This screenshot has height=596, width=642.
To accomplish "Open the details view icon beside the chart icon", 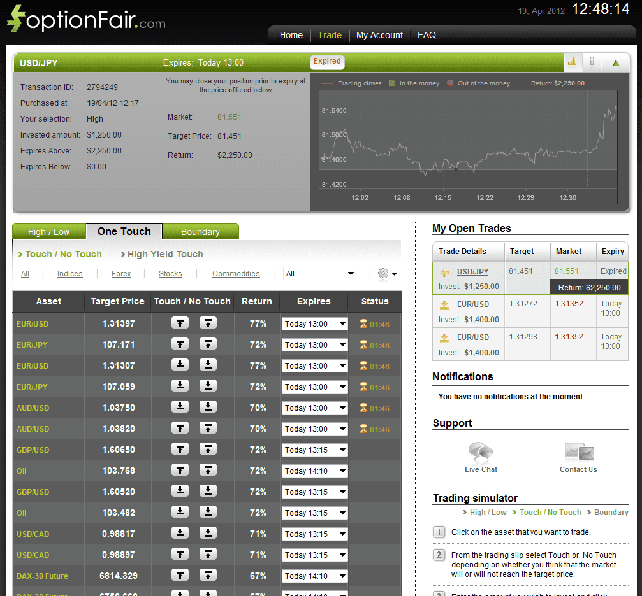I will point(591,62).
